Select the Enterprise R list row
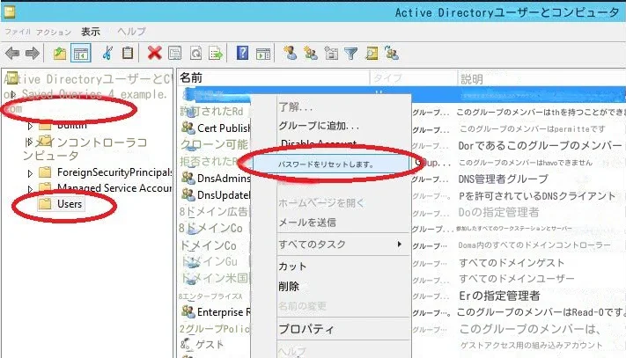This screenshot has width=626, height=358. (216, 311)
